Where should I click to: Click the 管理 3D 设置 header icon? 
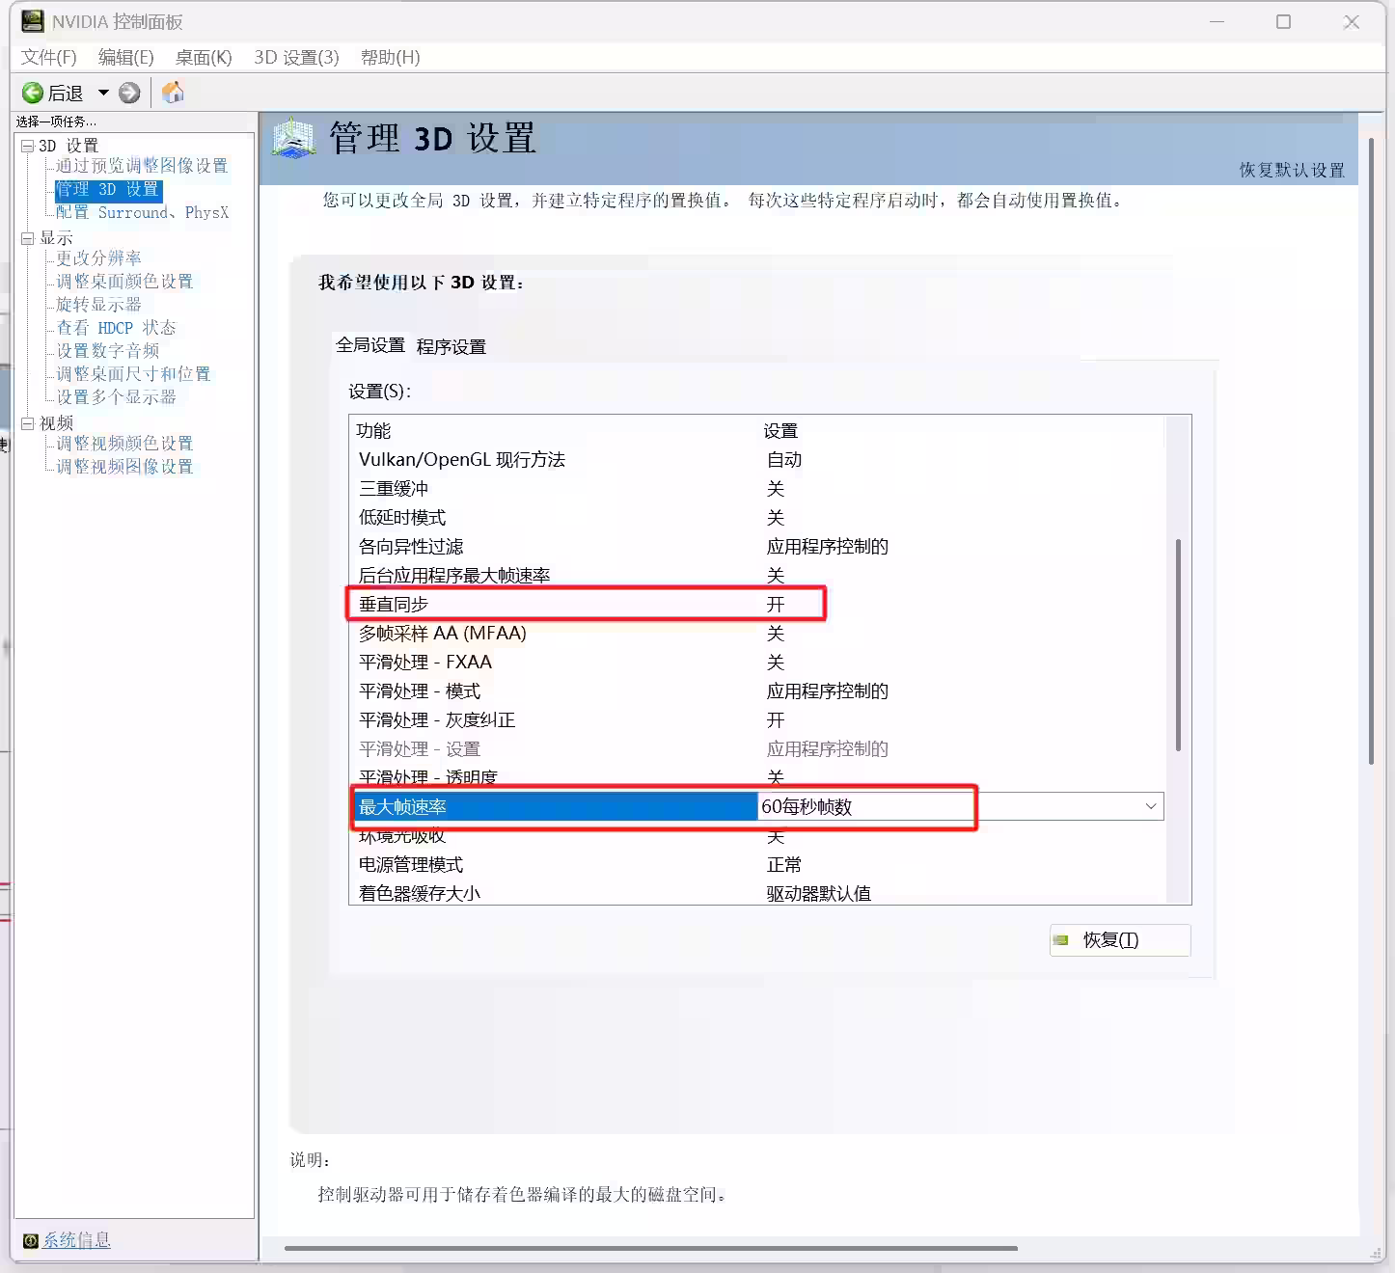click(294, 139)
